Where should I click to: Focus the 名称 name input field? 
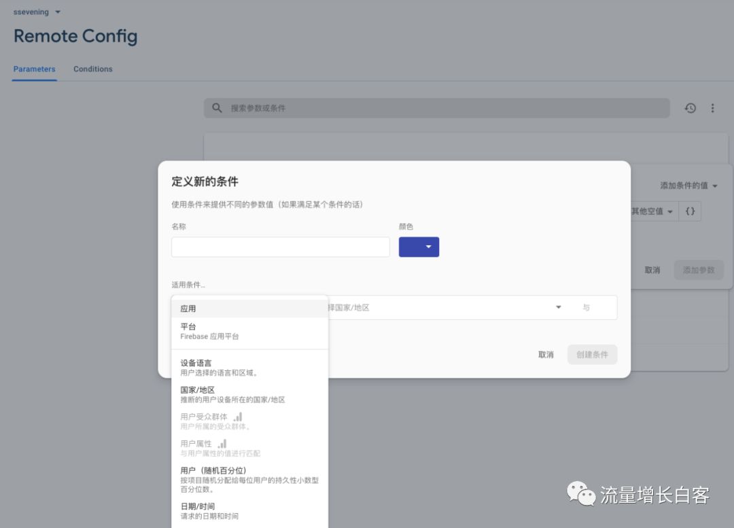(281, 247)
